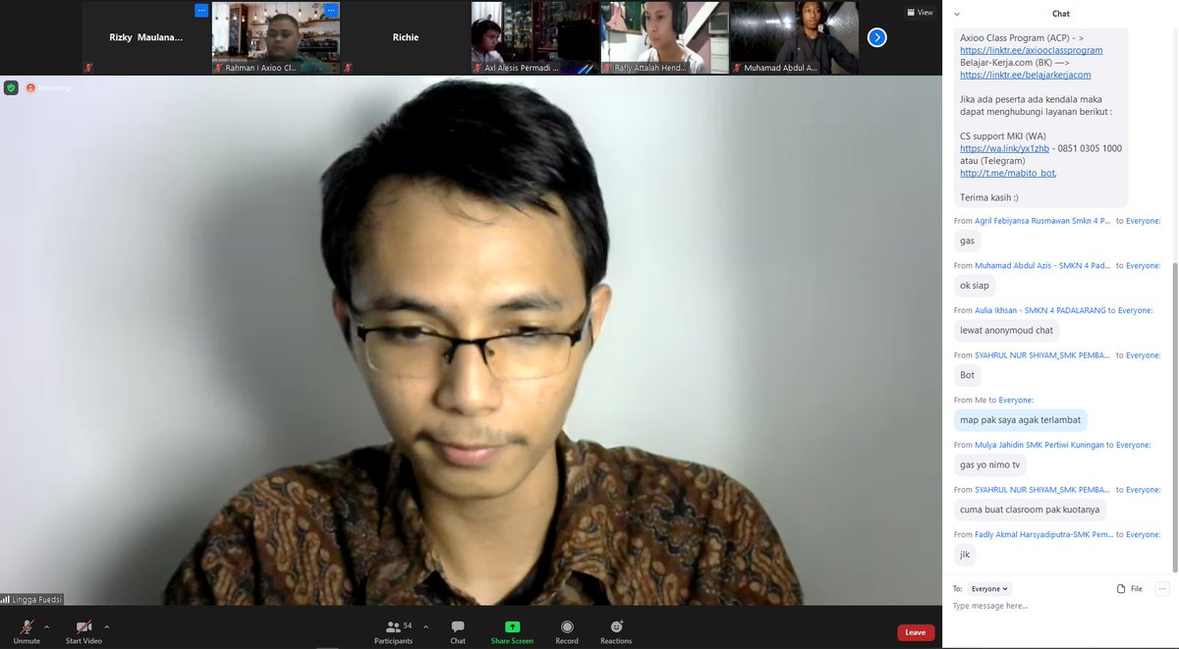The width and height of the screenshot is (1179, 649).
Task: Open the linktr.ee/axiooclassprogram link
Action: pyautogui.click(x=1030, y=49)
